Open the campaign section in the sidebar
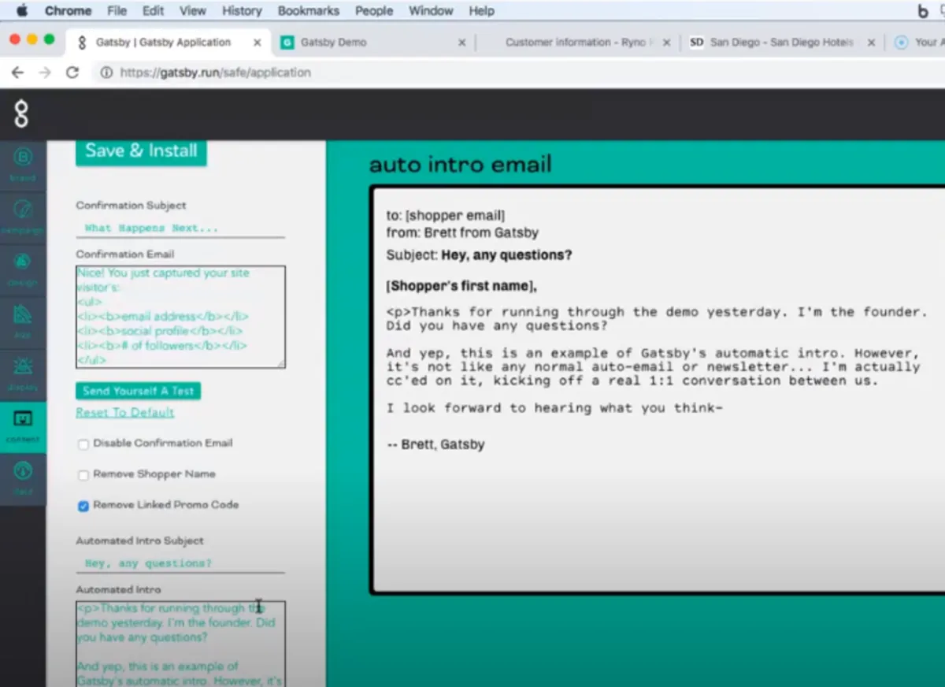This screenshot has width=945, height=687. click(22, 216)
